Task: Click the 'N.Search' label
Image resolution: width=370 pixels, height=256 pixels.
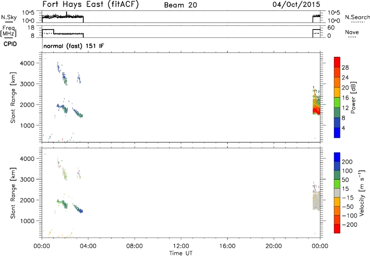Action: click(357, 17)
